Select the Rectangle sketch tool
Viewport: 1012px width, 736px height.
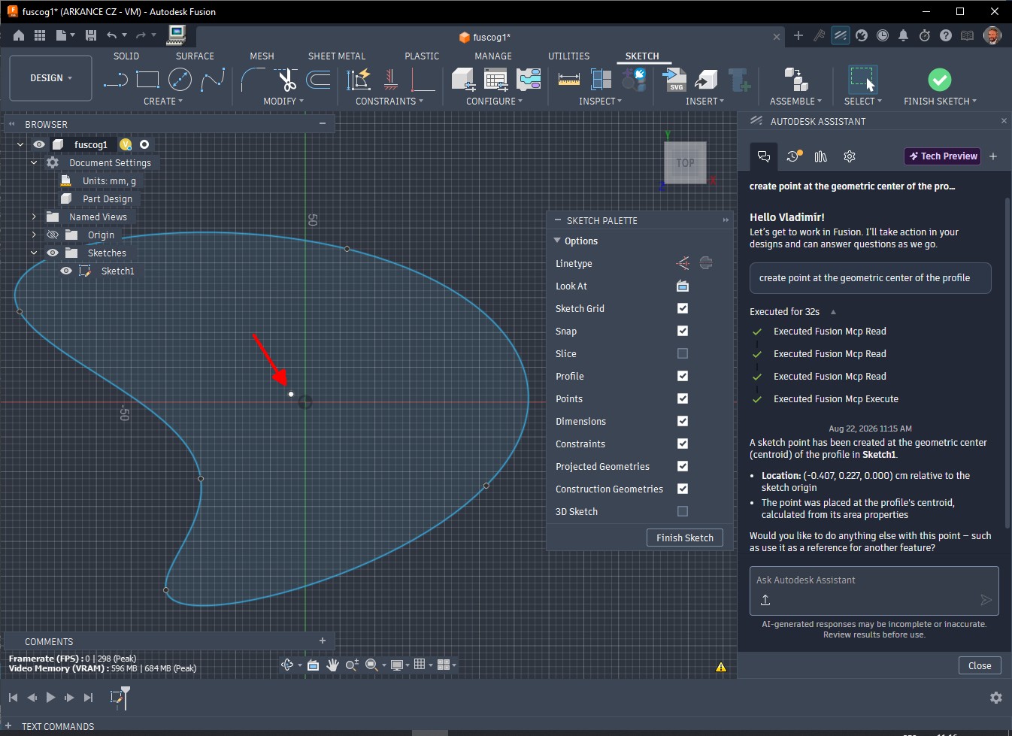(147, 80)
